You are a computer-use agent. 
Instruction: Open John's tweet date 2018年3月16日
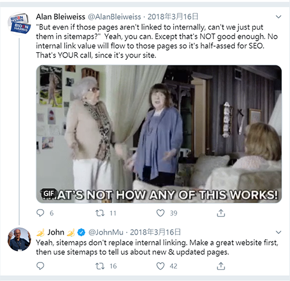(155, 232)
